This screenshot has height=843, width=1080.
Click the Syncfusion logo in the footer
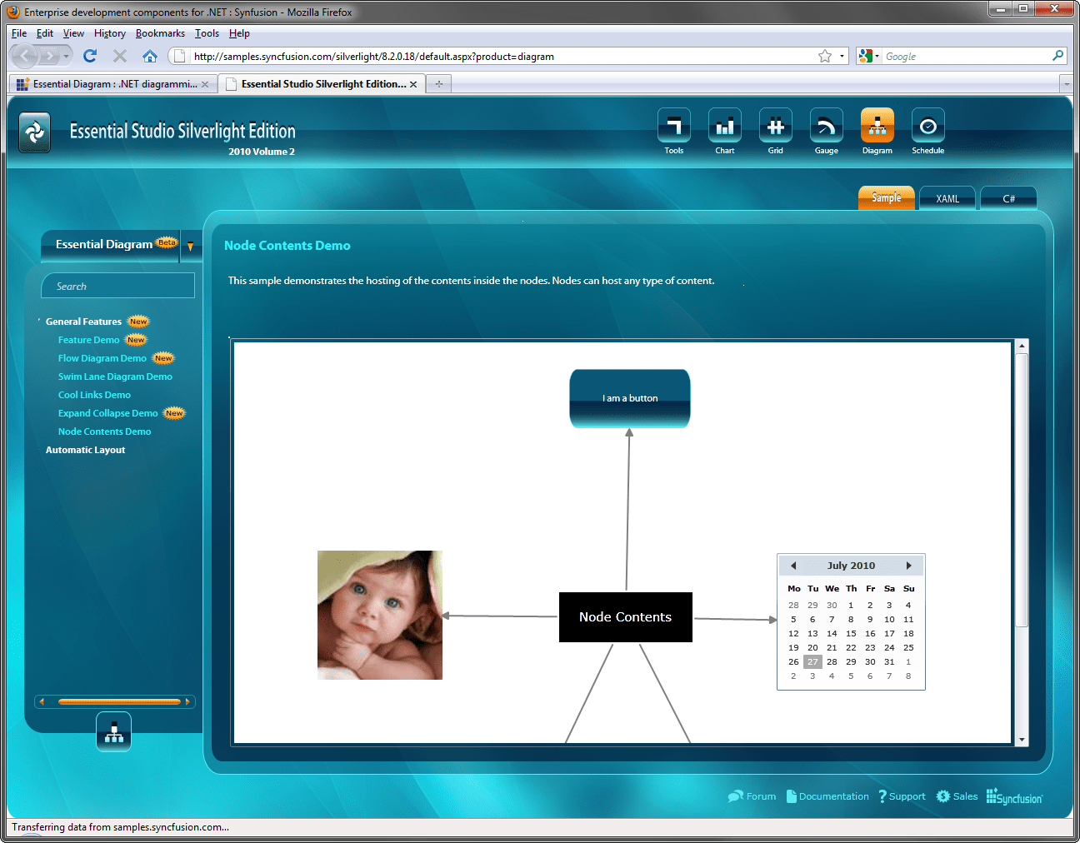point(1014,796)
